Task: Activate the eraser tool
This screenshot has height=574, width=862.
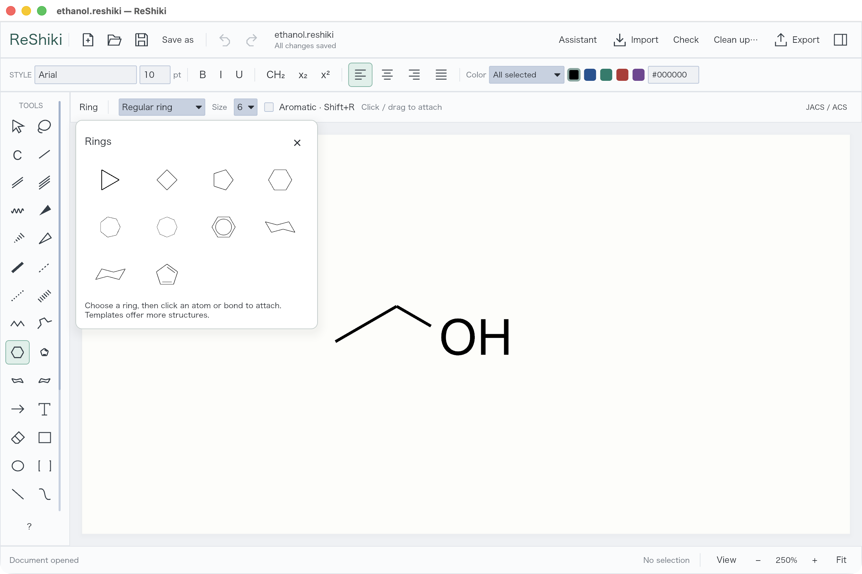Action: 17,438
